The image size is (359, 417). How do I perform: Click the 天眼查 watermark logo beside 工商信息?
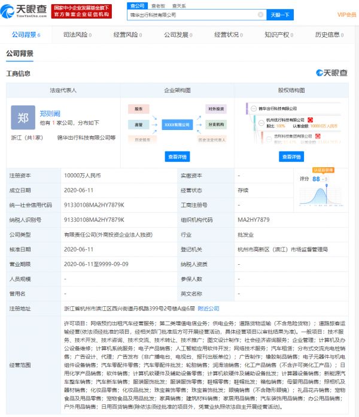[x=331, y=73]
